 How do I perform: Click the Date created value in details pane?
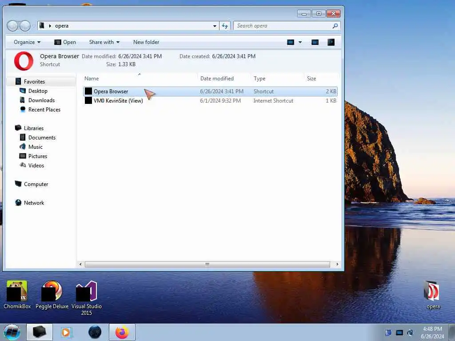[234, 56]
